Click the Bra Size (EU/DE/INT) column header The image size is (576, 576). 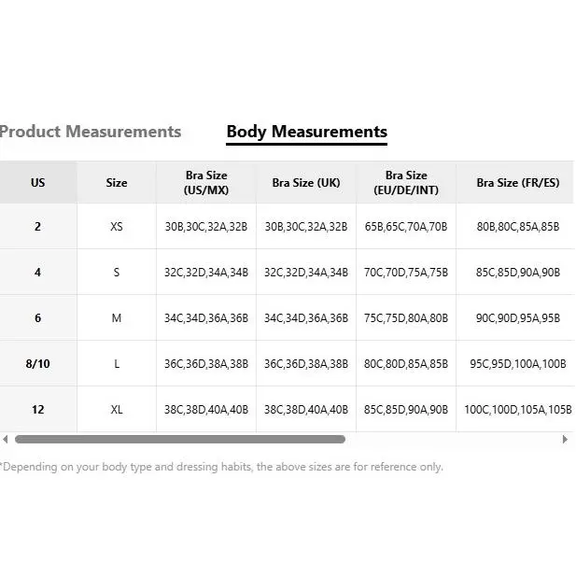pyautogui.click(x=406, y=183)
